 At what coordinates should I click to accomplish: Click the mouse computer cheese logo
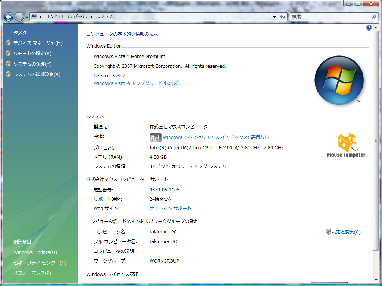(346, 146)
